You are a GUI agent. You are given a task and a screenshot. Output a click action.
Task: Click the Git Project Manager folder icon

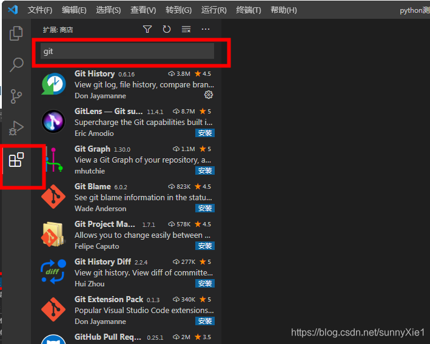pos(53,234)
